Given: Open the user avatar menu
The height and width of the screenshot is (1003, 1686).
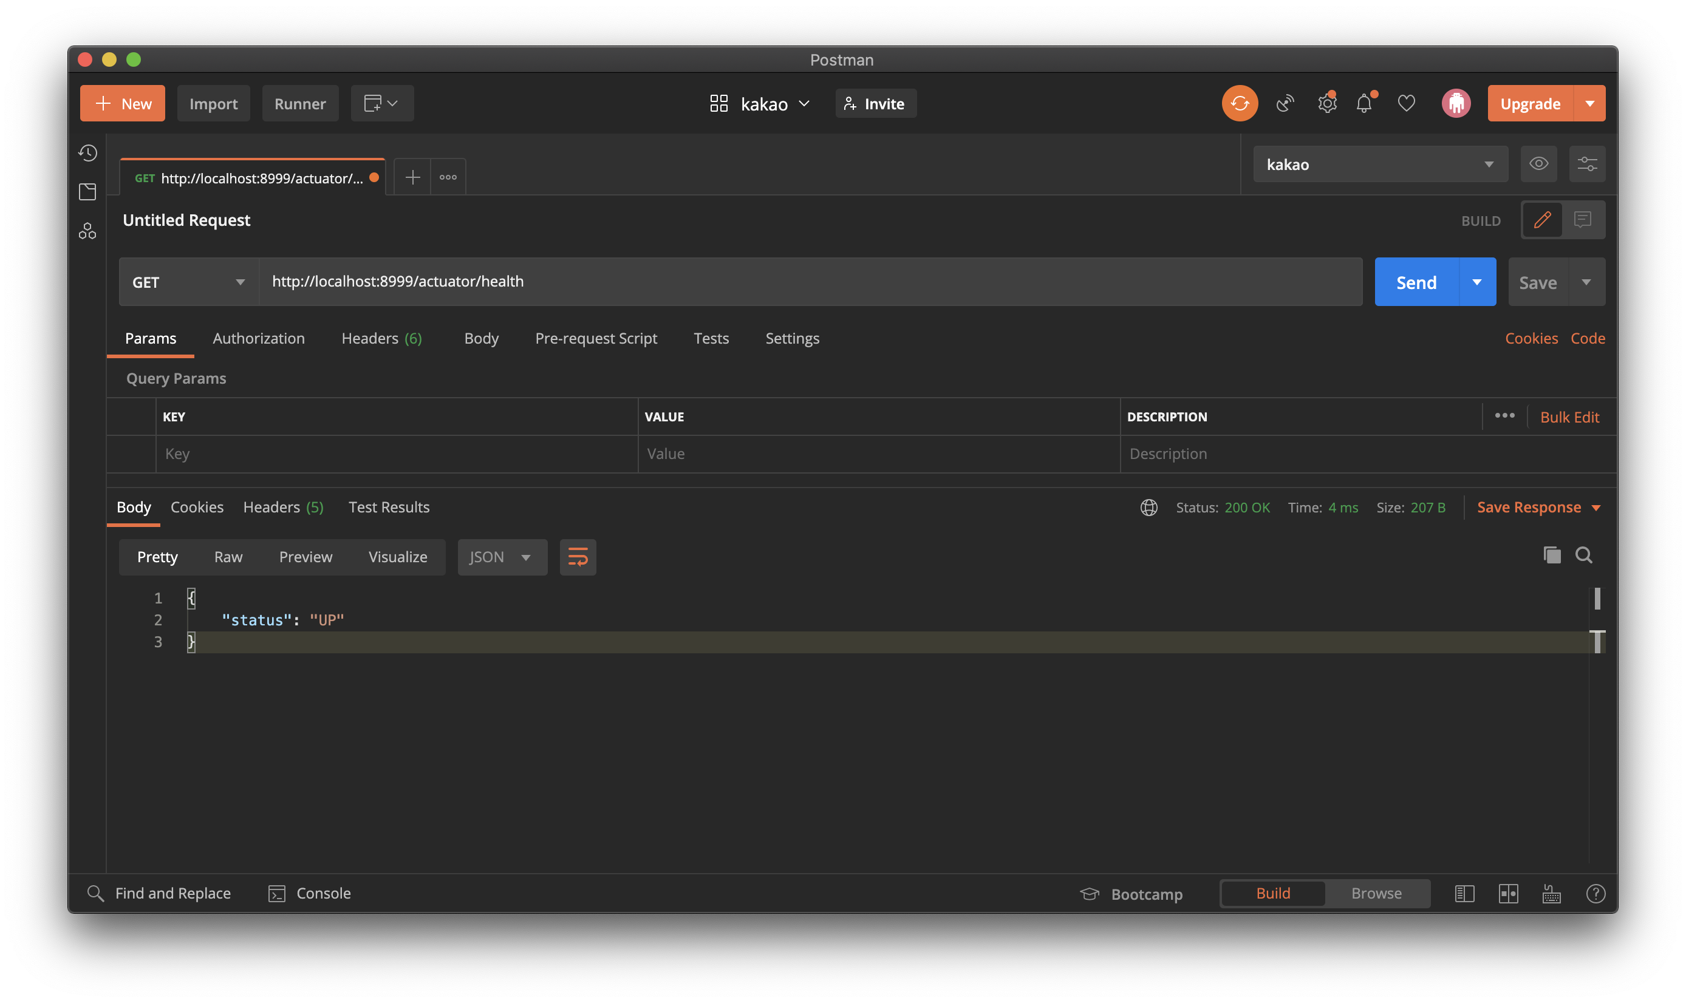Looking at the screenshot, I should coord(1455,103).
